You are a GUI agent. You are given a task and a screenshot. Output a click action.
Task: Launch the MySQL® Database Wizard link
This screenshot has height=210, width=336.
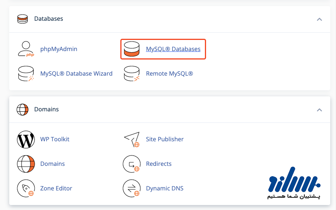click(76, 74)
